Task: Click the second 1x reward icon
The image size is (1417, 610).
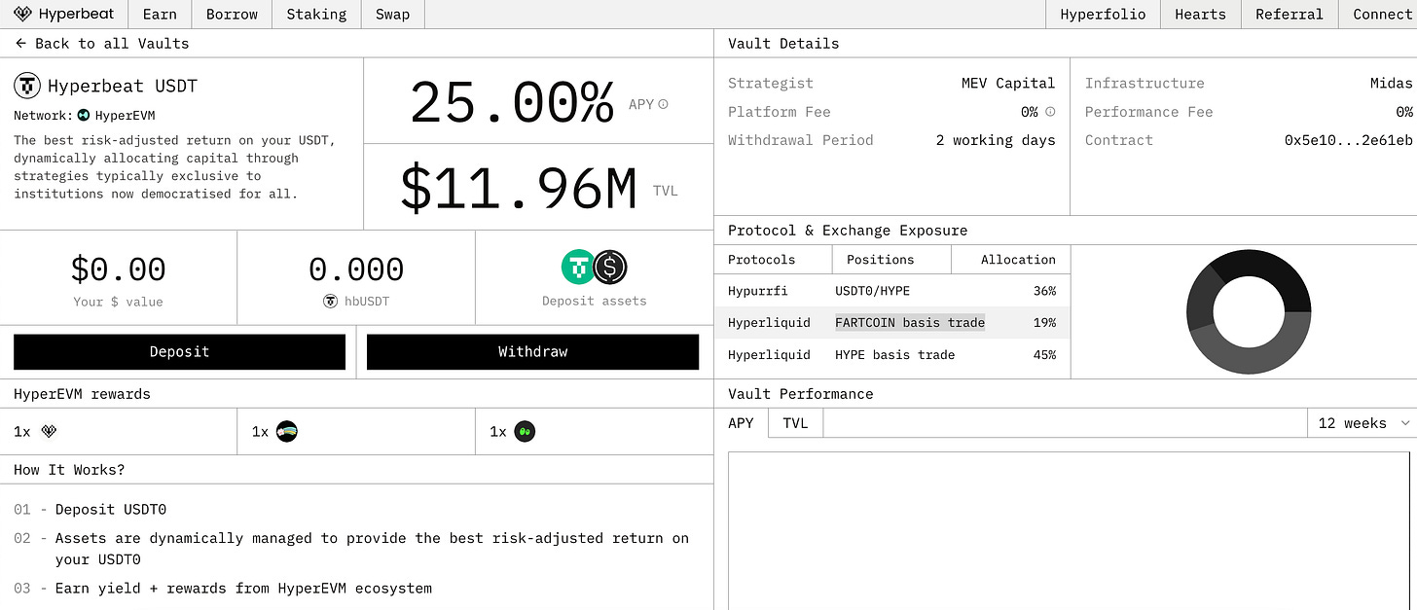Action: pyautogui.click(x=286, y=431)
